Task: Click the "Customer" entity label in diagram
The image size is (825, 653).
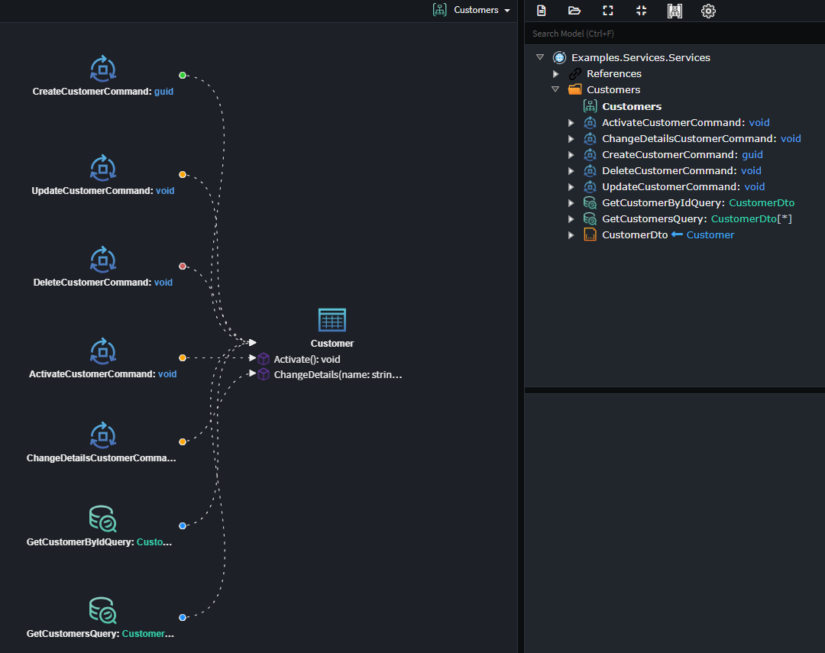Action: tap(332, 343)
